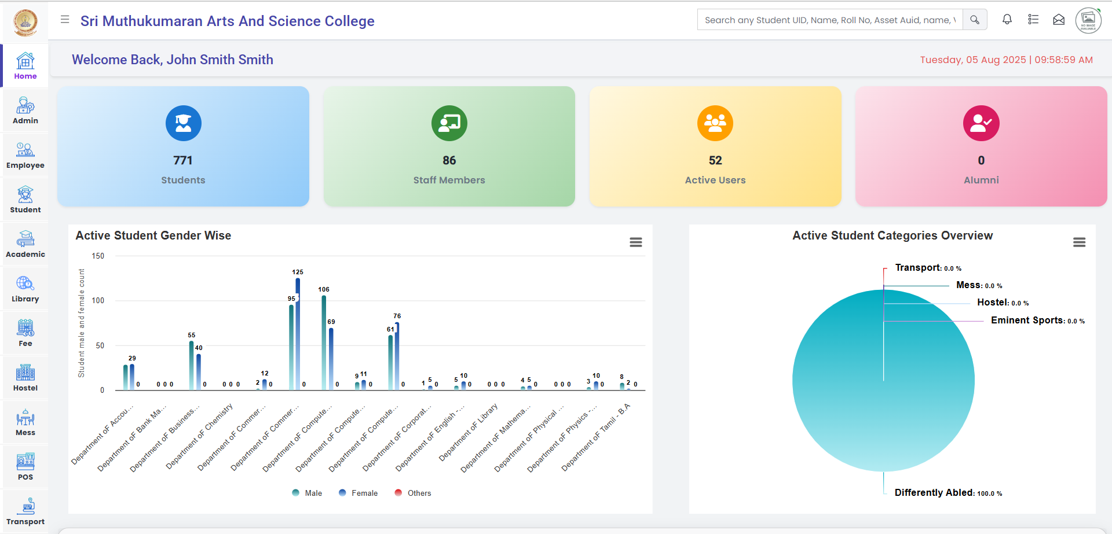The height and width of the screenshot is (534, 1112).
Task: Open the Hostel module in sidebar
Action: (25, 378)
